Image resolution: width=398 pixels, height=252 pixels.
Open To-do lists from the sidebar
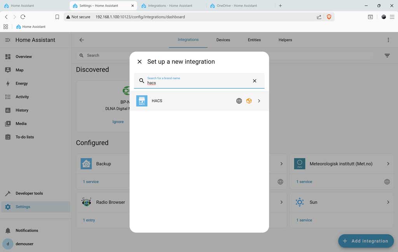coord(35,137)
